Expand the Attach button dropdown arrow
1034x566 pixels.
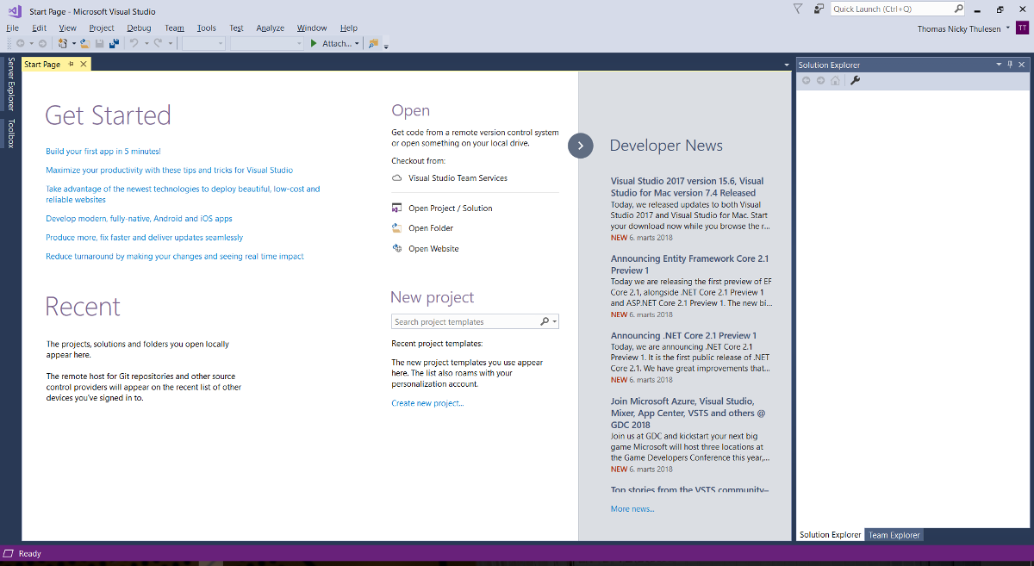click(x=357, y=43)
